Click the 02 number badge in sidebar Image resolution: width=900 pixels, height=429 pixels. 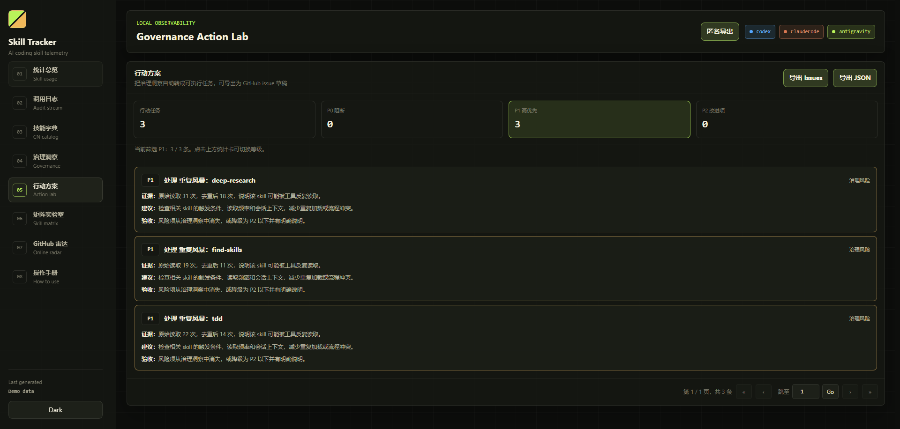click(20, 103)
